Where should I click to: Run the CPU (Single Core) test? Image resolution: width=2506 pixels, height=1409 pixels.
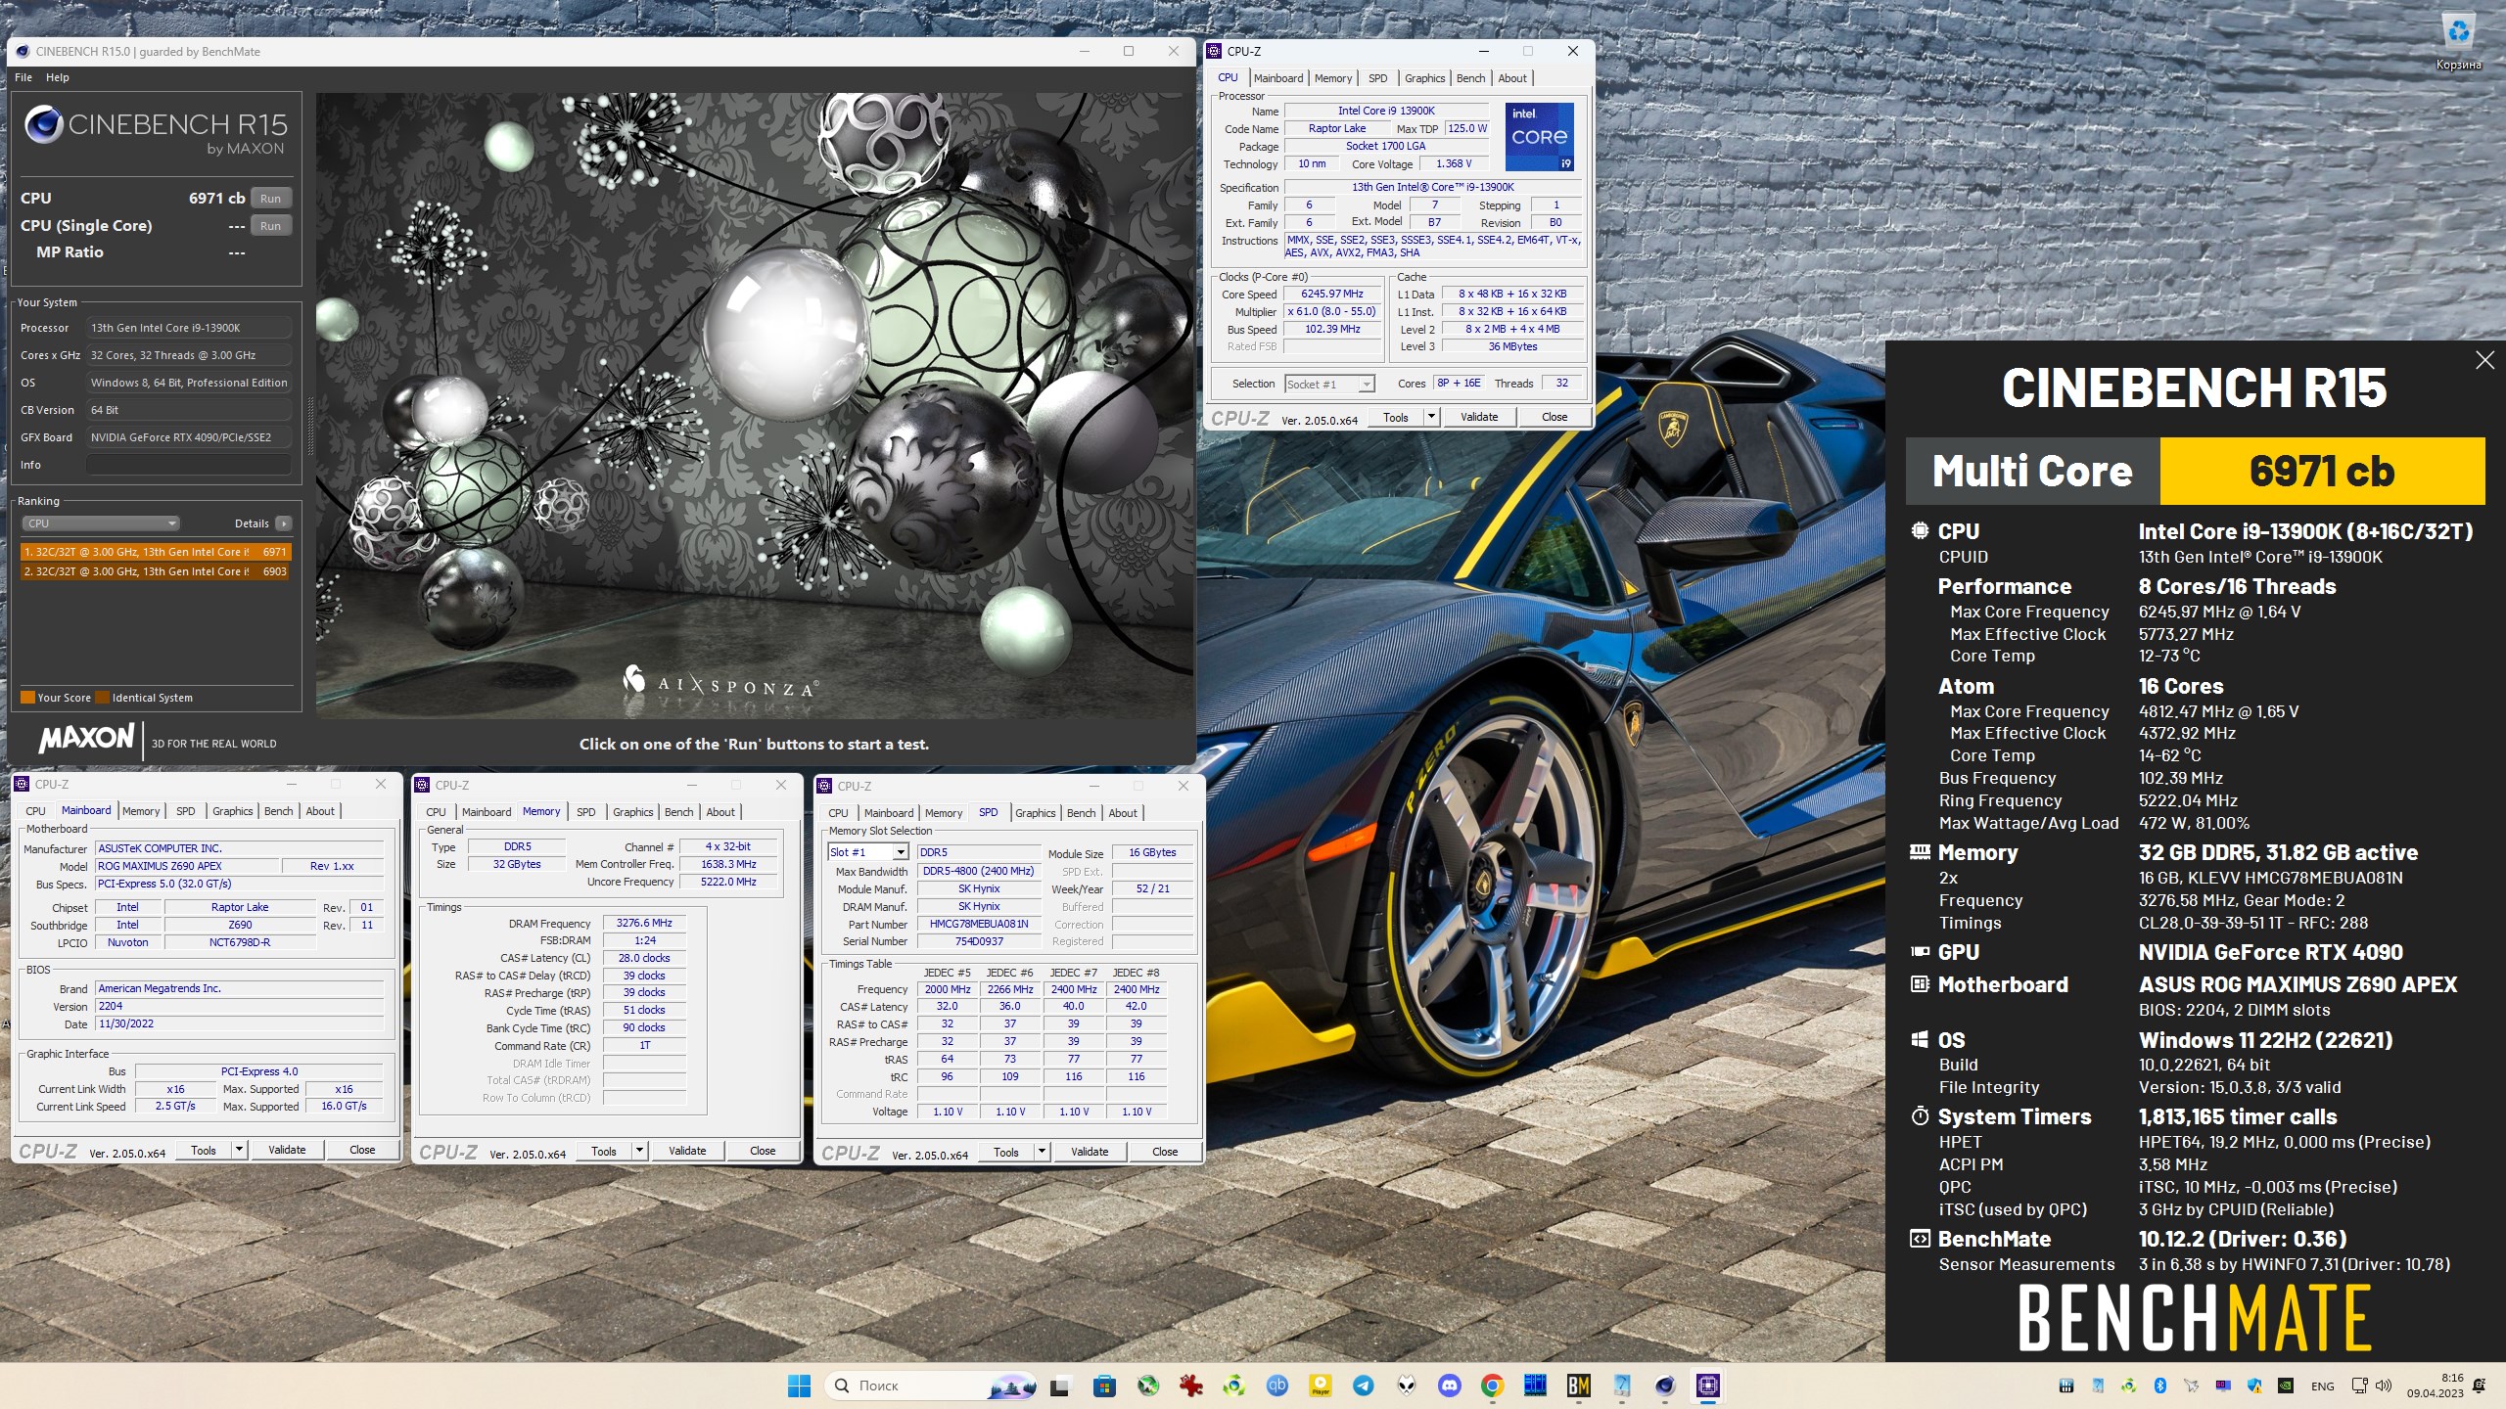click(270, 225)
